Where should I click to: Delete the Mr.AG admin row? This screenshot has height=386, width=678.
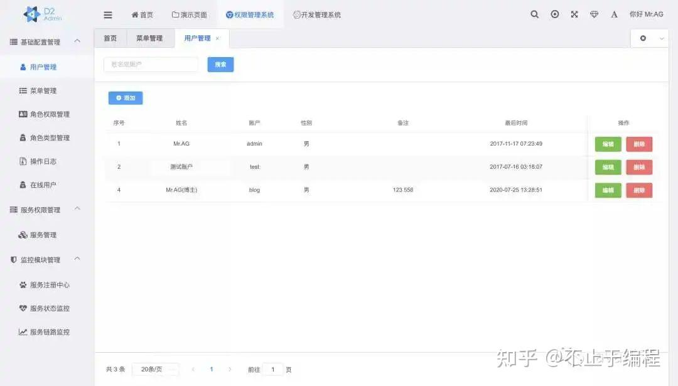[x=639, y=144]
